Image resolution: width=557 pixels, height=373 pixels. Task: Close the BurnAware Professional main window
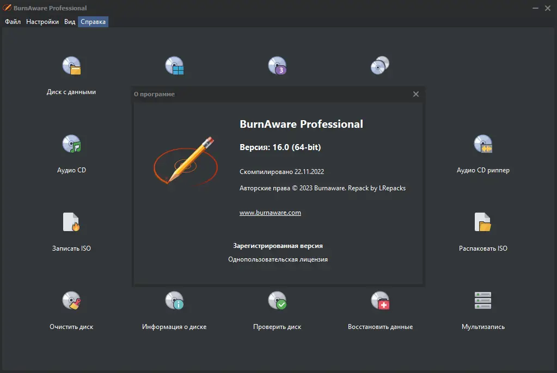click(x=548, y=8)
